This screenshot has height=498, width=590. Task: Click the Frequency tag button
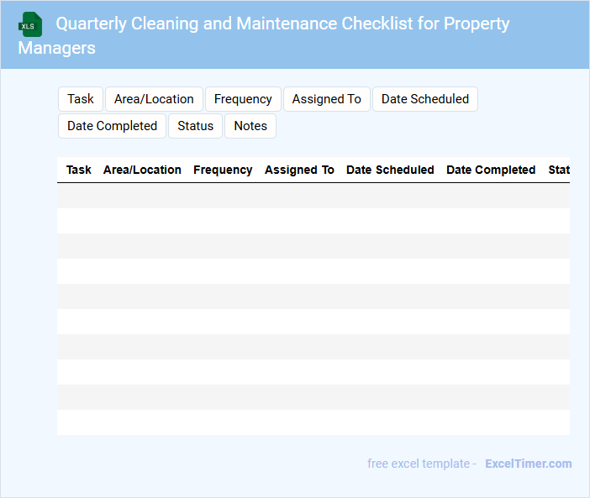click(243, 99)
